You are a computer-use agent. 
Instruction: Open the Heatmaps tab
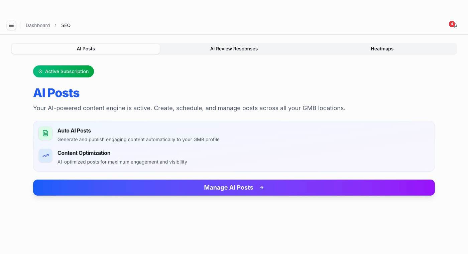tap(382, 49)
